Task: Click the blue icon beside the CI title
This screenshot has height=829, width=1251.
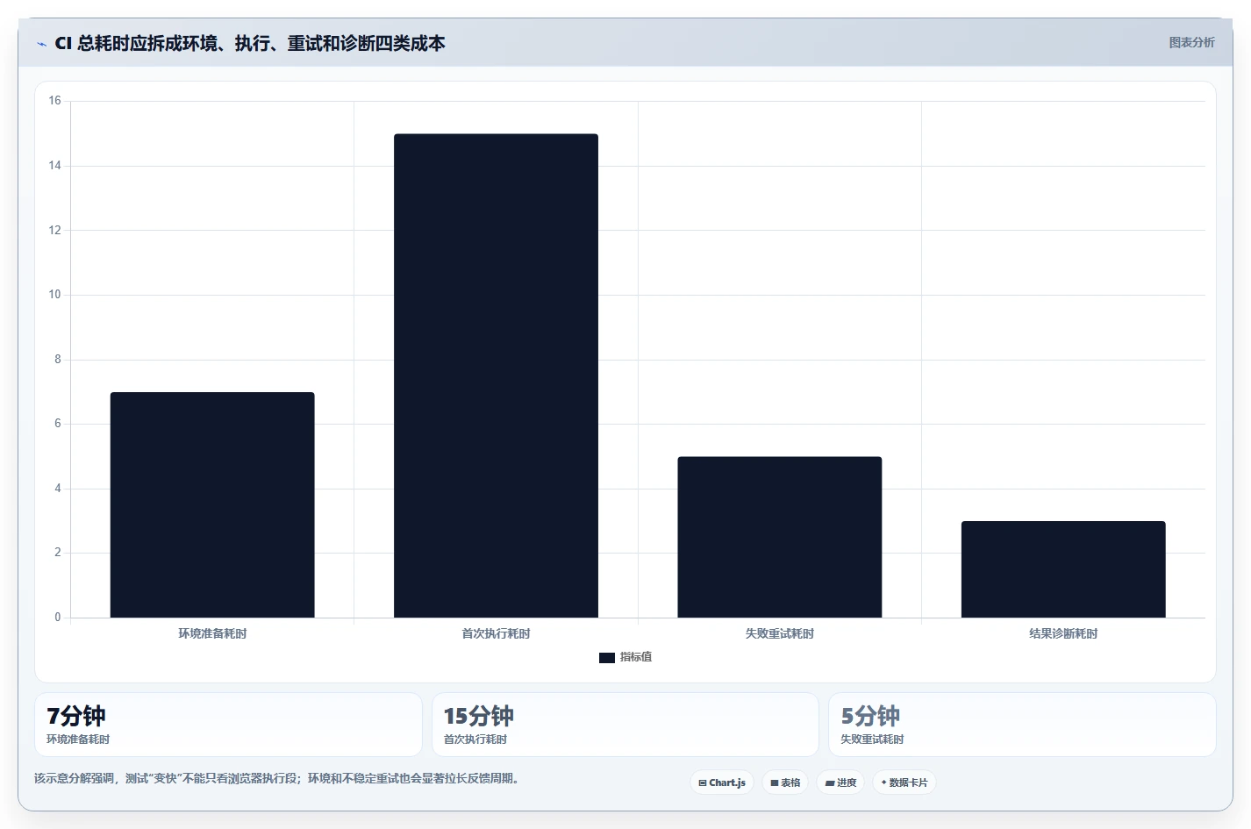Action: (42, 44)
